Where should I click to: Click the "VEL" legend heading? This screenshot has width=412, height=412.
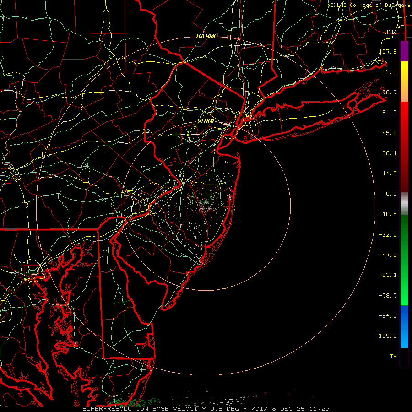point(402,27)
